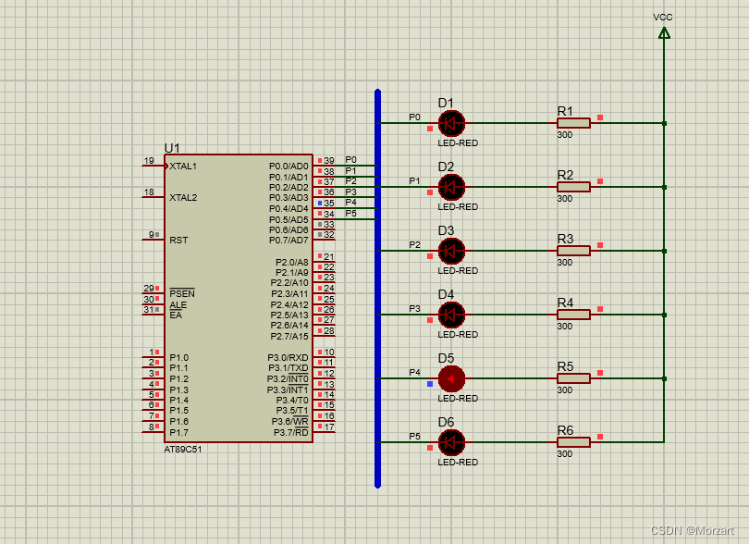Click the D6 reference label
Screen dimensions: 749x544
[x=446, y=422]
